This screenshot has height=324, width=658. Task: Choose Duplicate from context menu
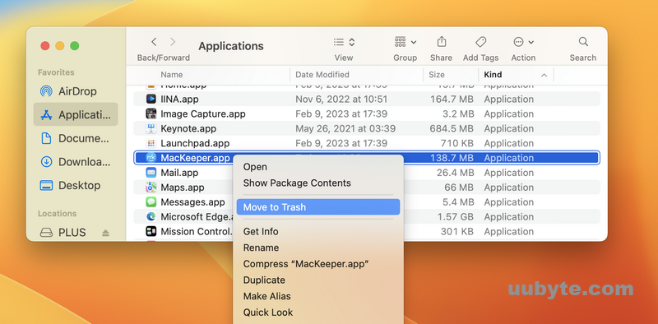(318, 280)
